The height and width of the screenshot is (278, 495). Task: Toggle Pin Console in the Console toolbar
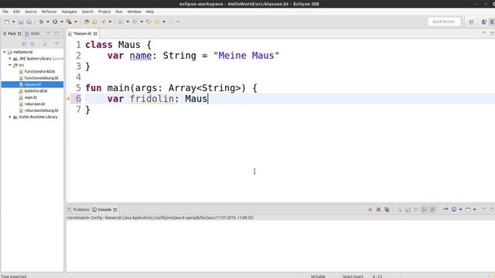tap(445, 209)
